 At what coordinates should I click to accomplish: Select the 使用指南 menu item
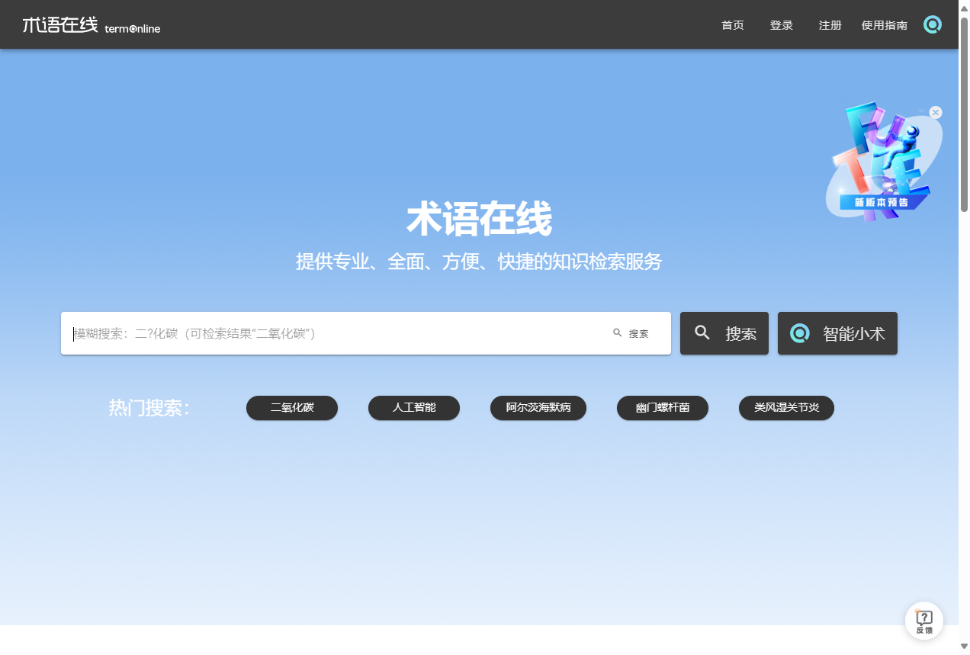tap(884, 24)
